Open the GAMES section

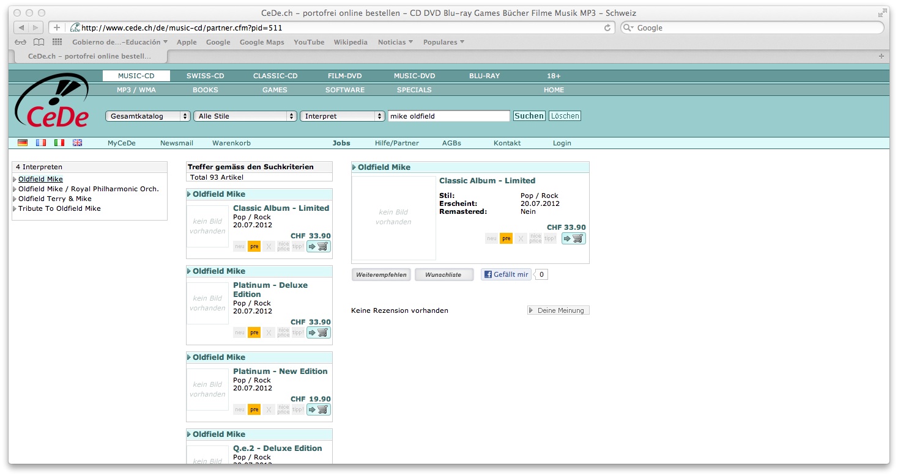(x=275, y=90)
